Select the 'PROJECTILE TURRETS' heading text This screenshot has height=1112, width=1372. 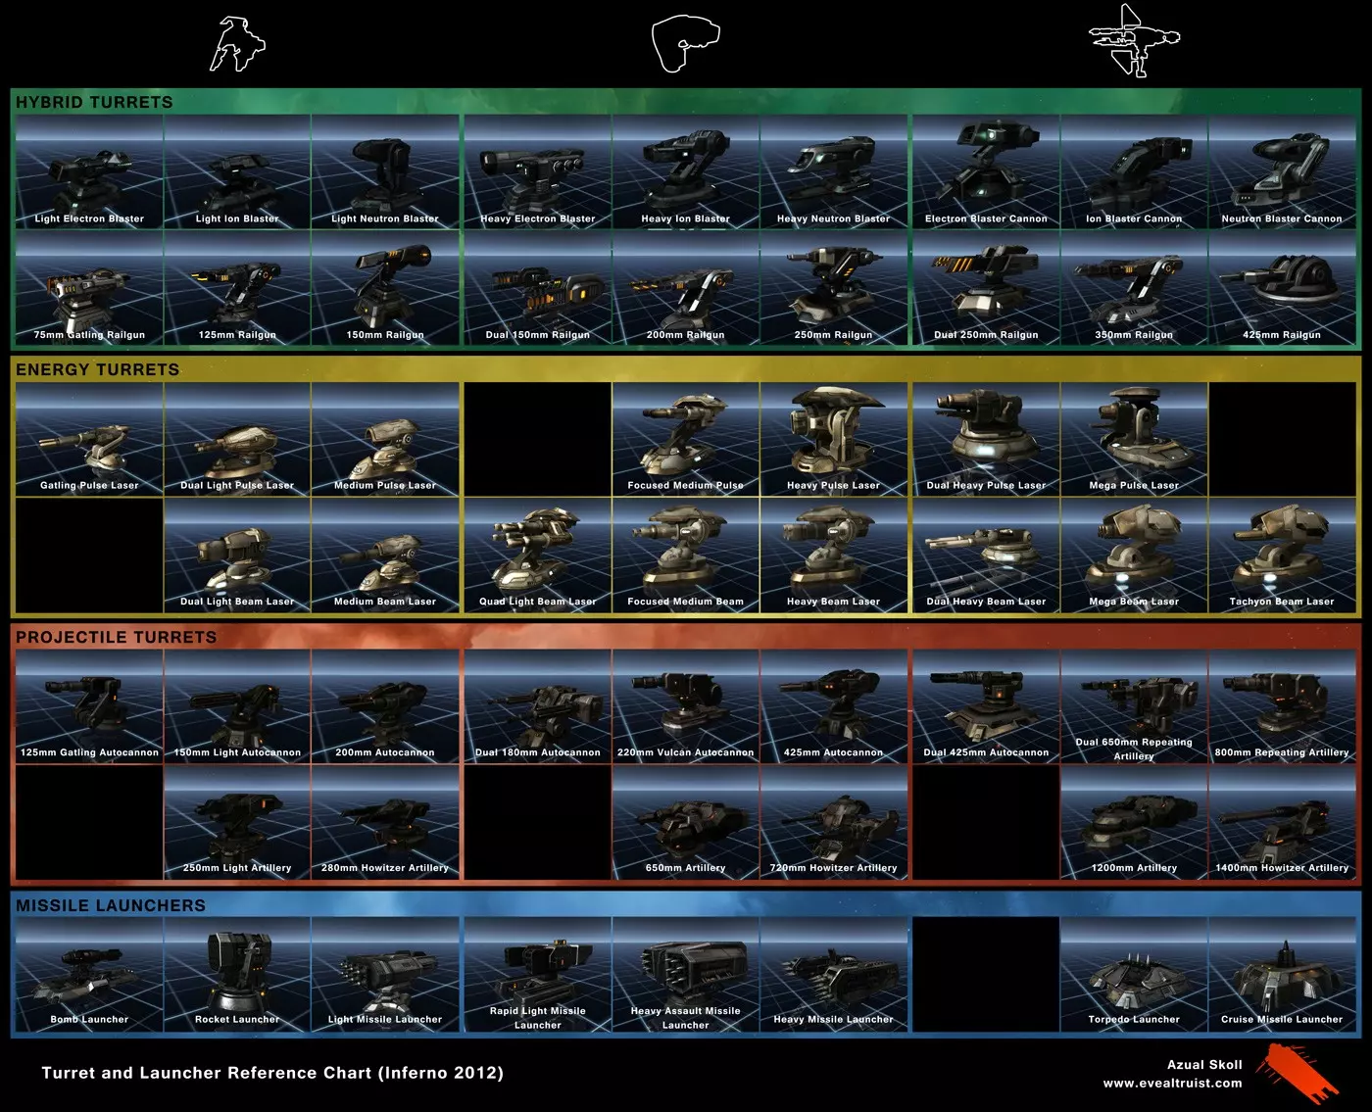(117, 637)
